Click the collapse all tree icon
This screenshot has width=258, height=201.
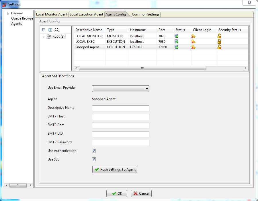56,30
